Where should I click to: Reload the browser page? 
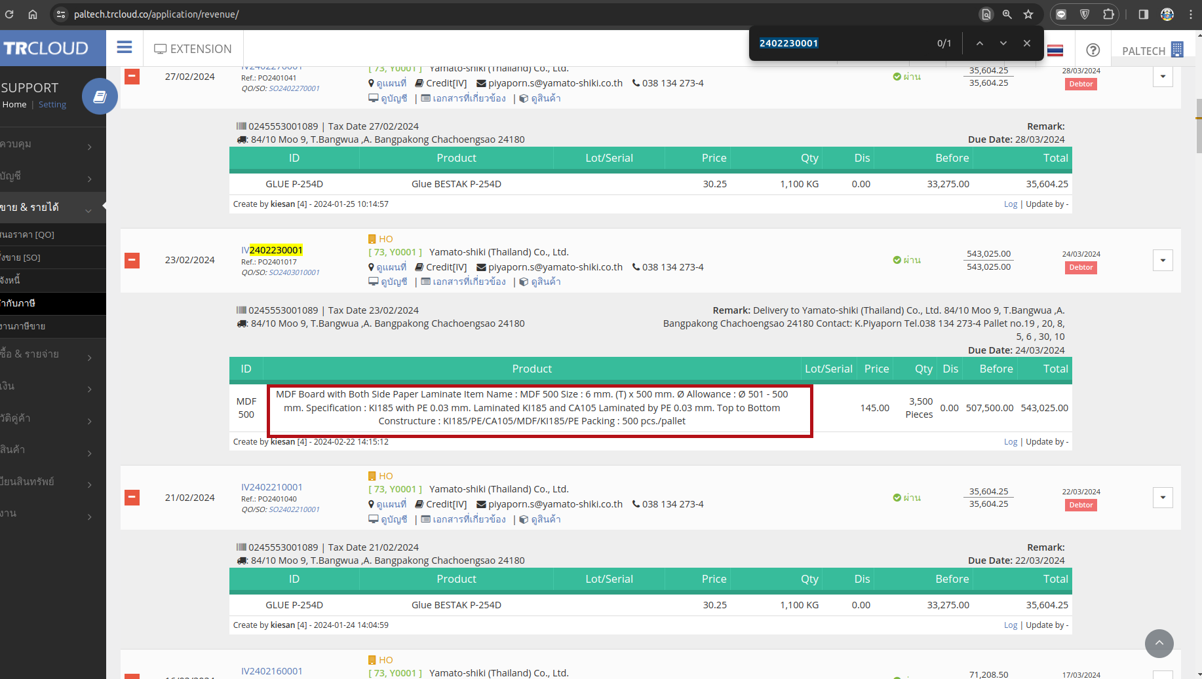(9, 14)
